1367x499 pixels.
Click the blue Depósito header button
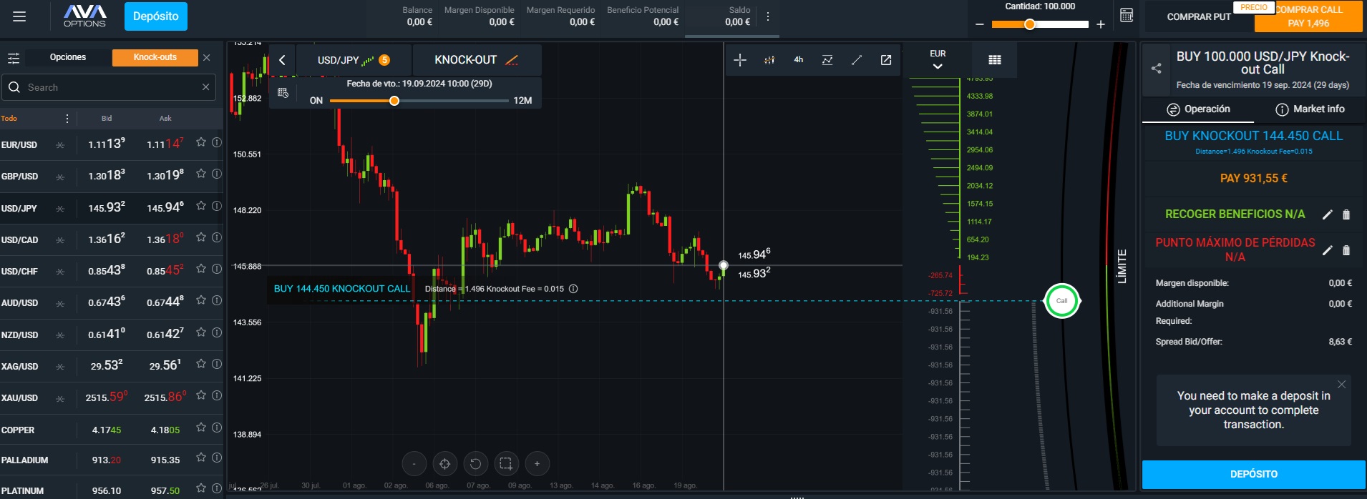156,16
